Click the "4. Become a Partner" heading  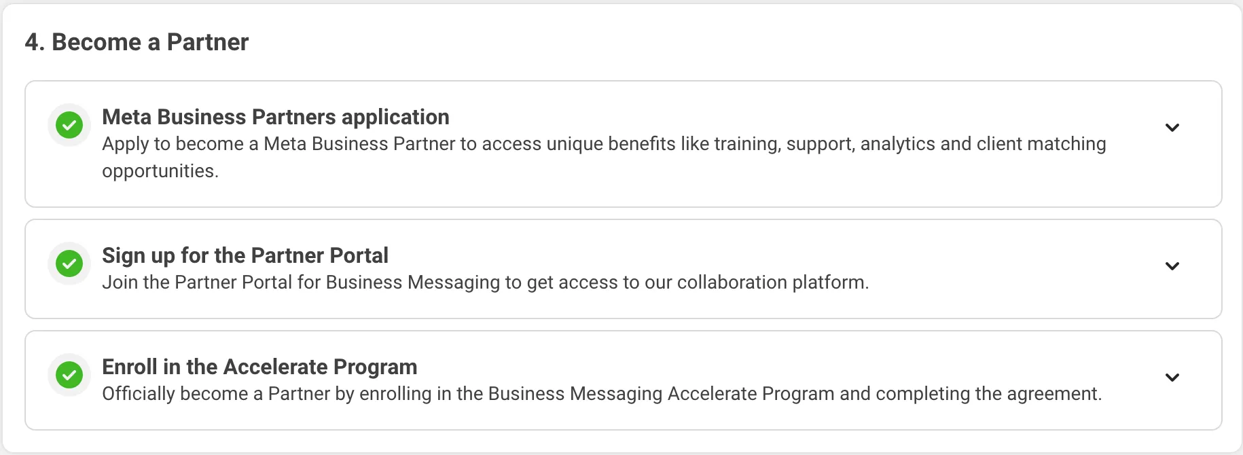point(137,42)
